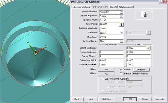Click the warning icon next to V ose Z material
The height and width of the screenshot is (103, 168).
point(149,48)
